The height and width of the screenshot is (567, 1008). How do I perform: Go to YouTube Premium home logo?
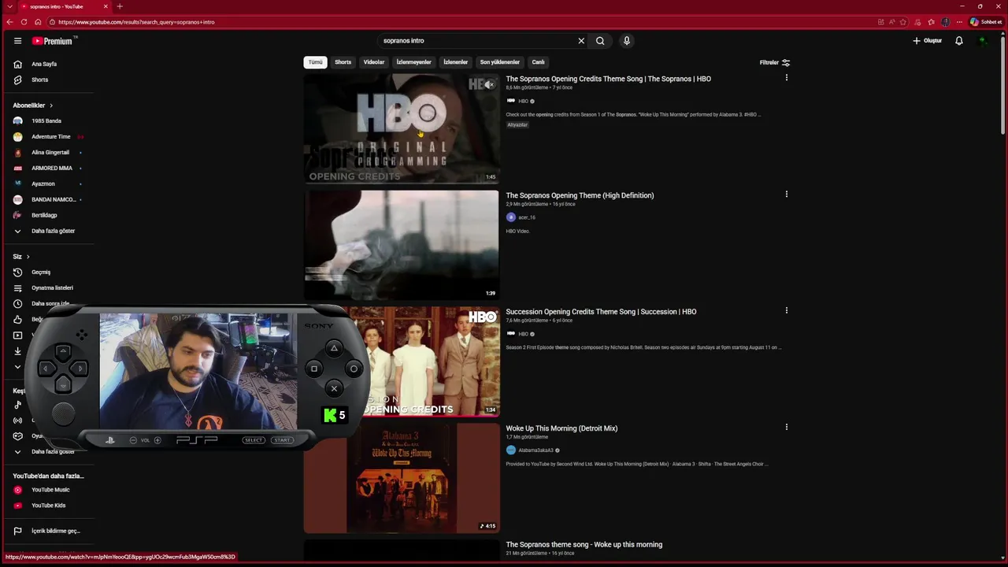click(54, 41)
